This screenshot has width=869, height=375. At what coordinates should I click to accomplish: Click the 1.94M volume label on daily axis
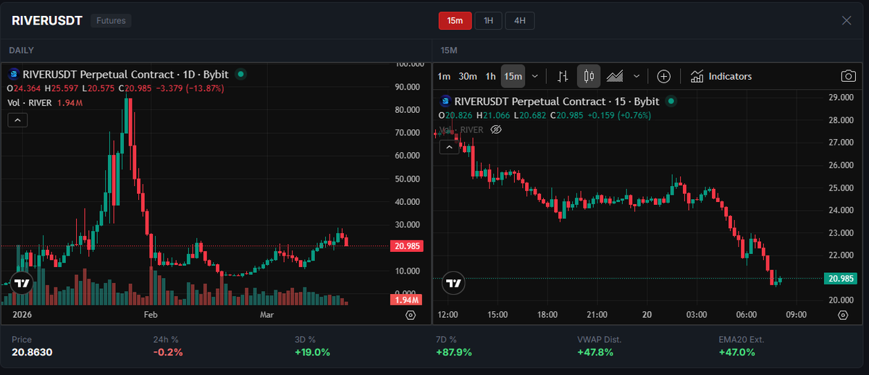pos(407,300)
